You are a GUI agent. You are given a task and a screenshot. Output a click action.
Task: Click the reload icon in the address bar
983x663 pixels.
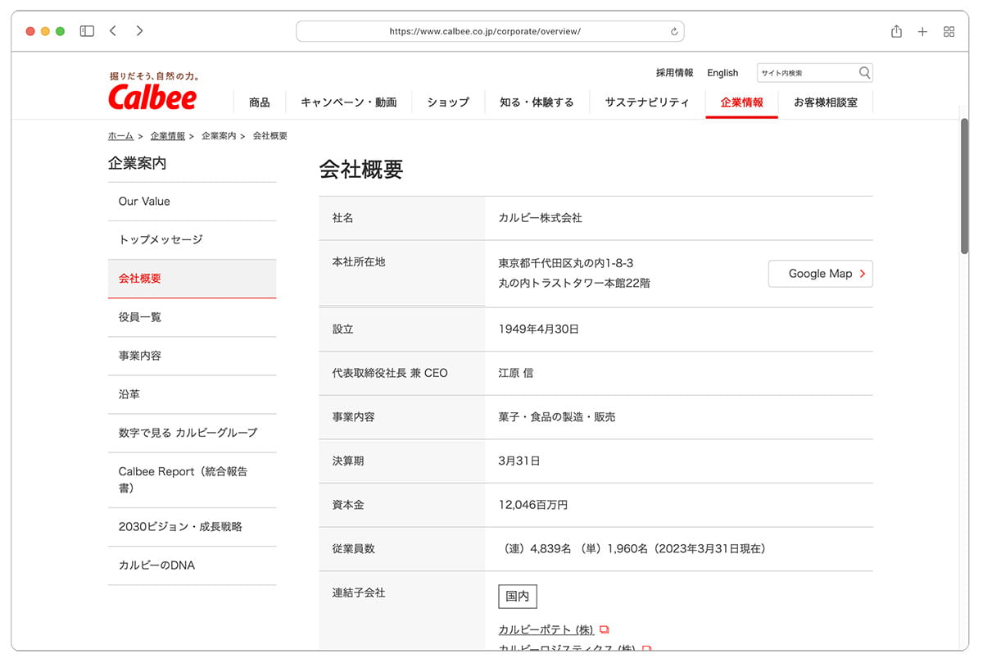pos(673,31)
